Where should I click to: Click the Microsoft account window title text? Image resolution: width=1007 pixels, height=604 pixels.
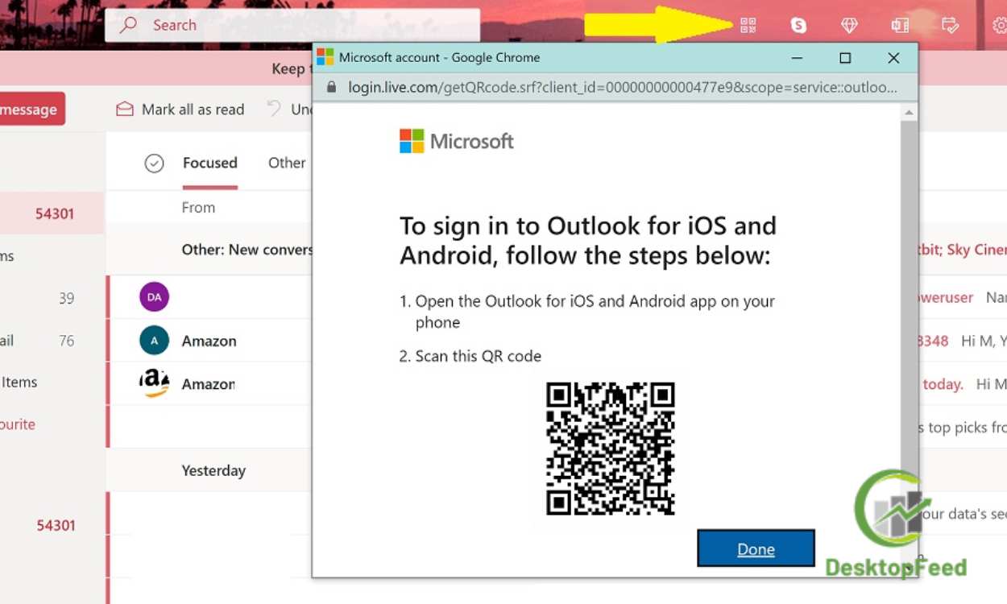click(439, 57)
